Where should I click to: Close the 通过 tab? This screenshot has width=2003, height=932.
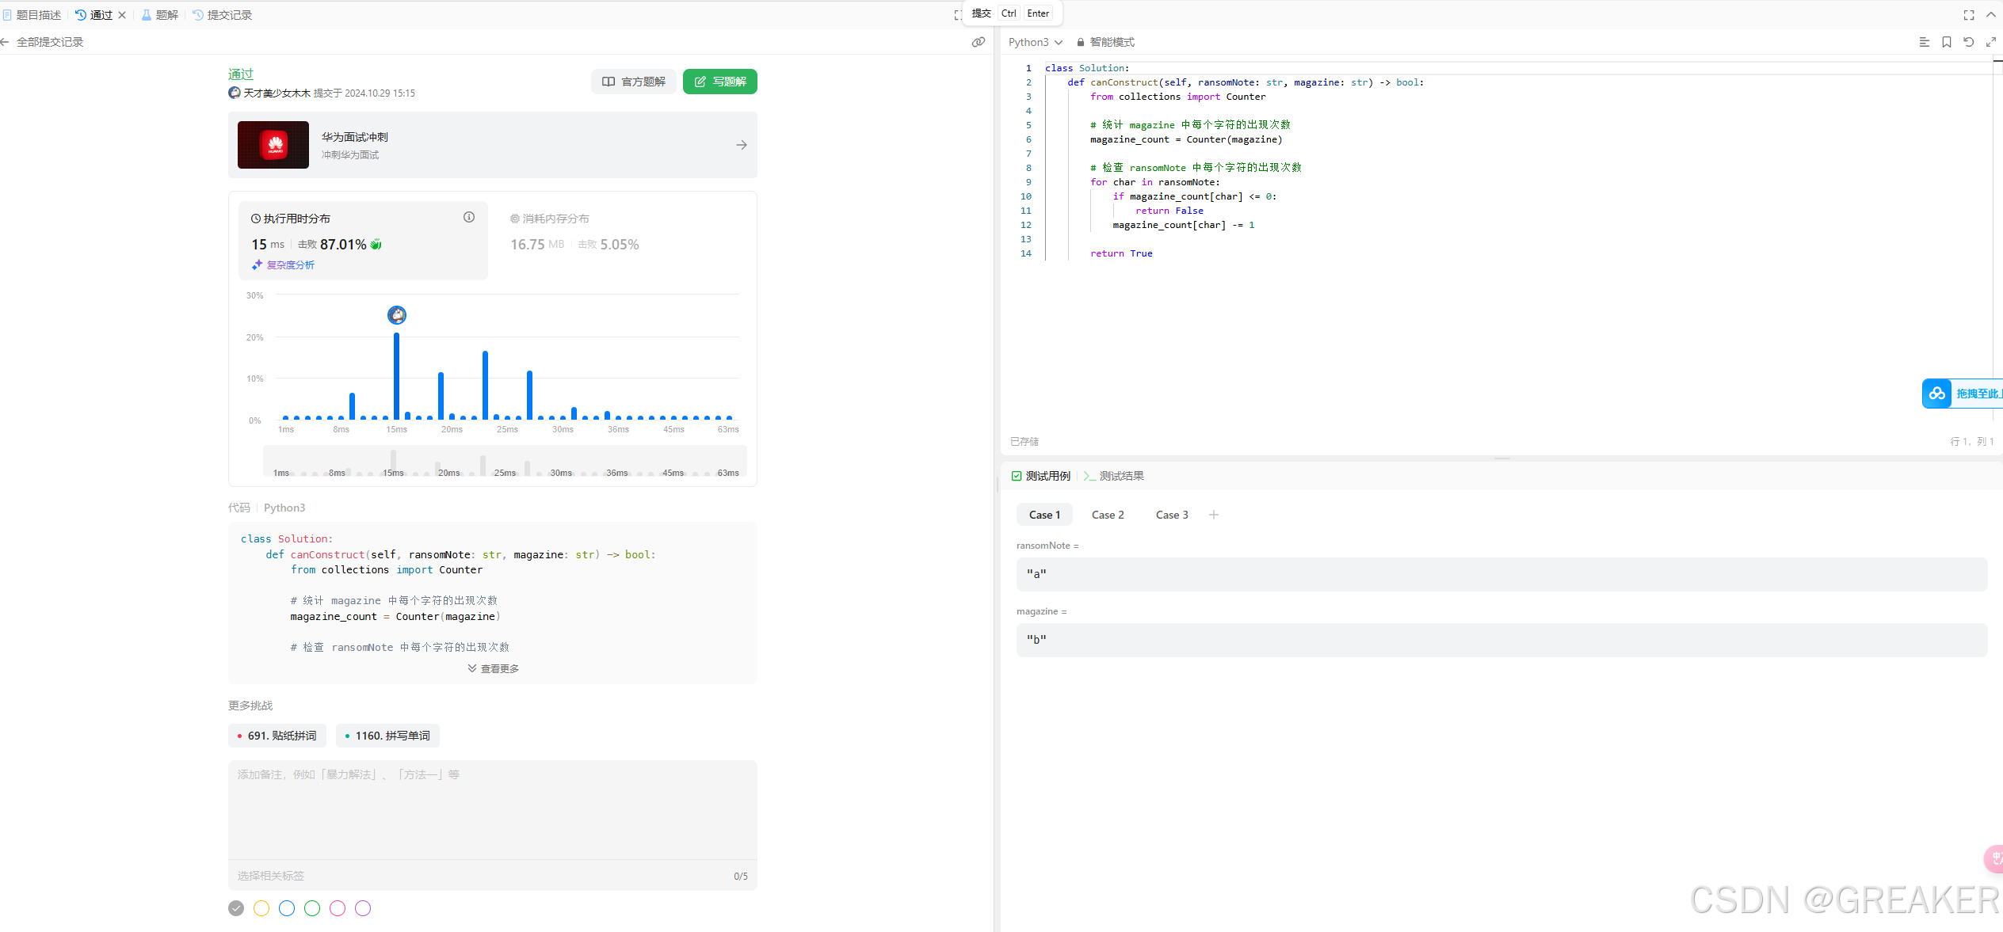coord(122,15)
